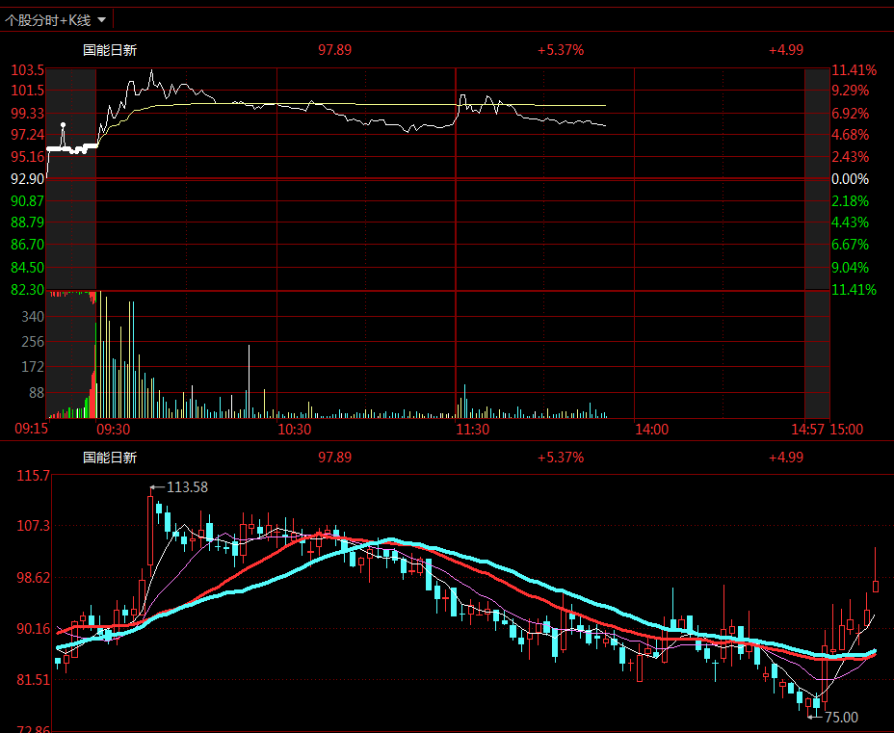The height and width of the screenshot is (733, 894).
Task: Click +4.99 change value in K-line header
Action: pyautogui.click(x=785, y=458)
